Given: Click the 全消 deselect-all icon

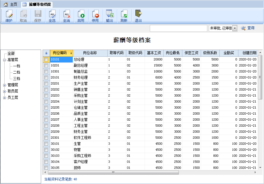Looking at the screenshot, I should coord(66,16).
